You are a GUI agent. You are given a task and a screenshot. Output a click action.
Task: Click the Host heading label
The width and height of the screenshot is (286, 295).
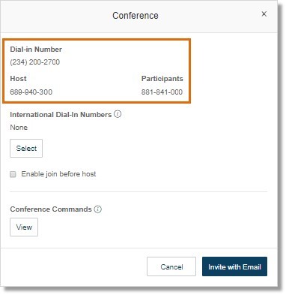18,79
